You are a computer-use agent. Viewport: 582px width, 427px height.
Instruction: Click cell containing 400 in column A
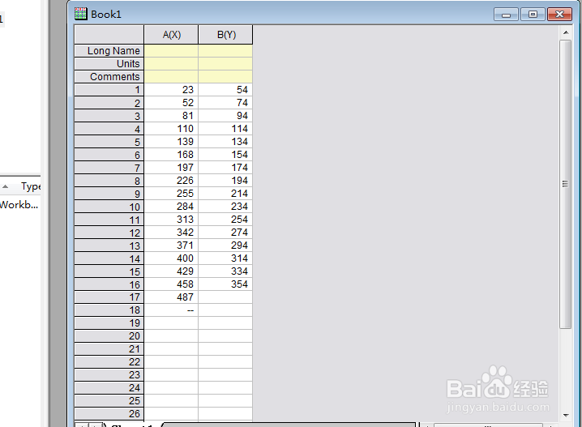click(x=171, y=258)
